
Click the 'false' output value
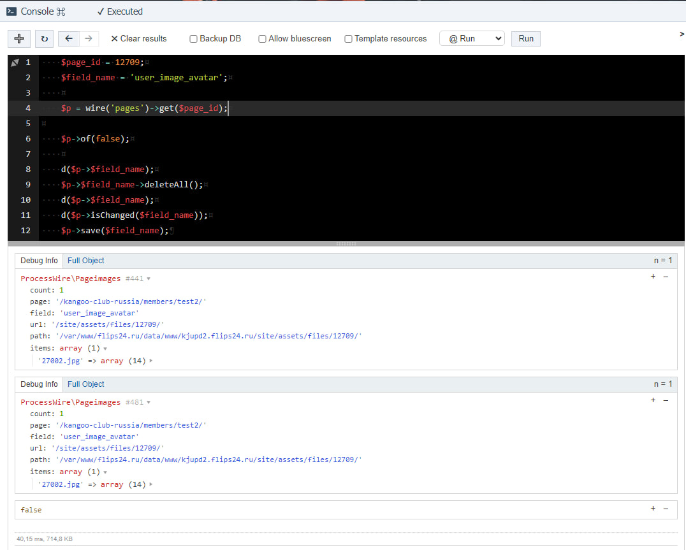31,510
